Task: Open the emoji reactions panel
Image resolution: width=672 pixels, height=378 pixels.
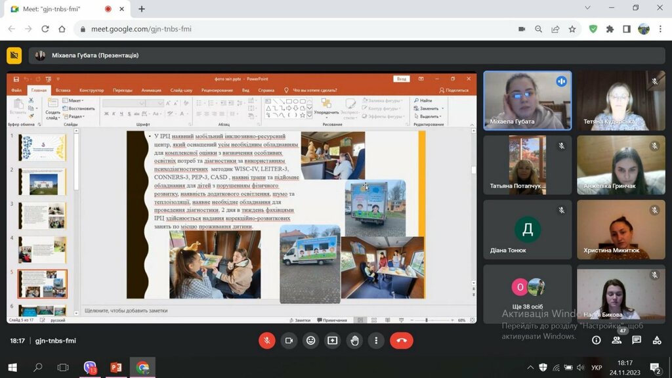Action: pyautogui.click(x=311, y=341)
